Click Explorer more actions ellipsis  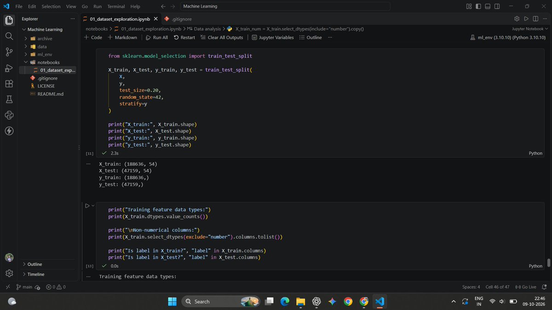point(73,19)
